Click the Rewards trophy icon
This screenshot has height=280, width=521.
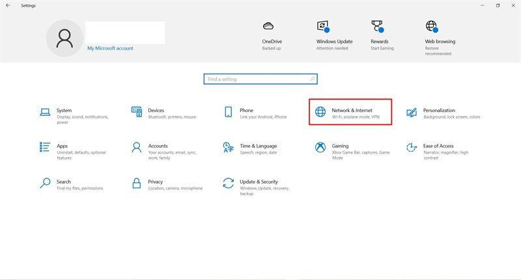tap(377, 26)
